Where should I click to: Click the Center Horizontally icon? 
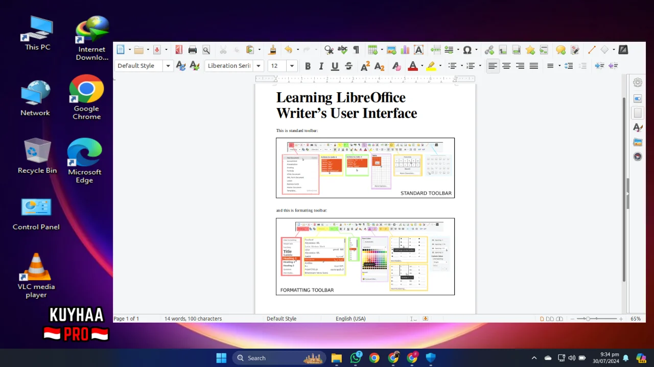(x=506, y=66)
